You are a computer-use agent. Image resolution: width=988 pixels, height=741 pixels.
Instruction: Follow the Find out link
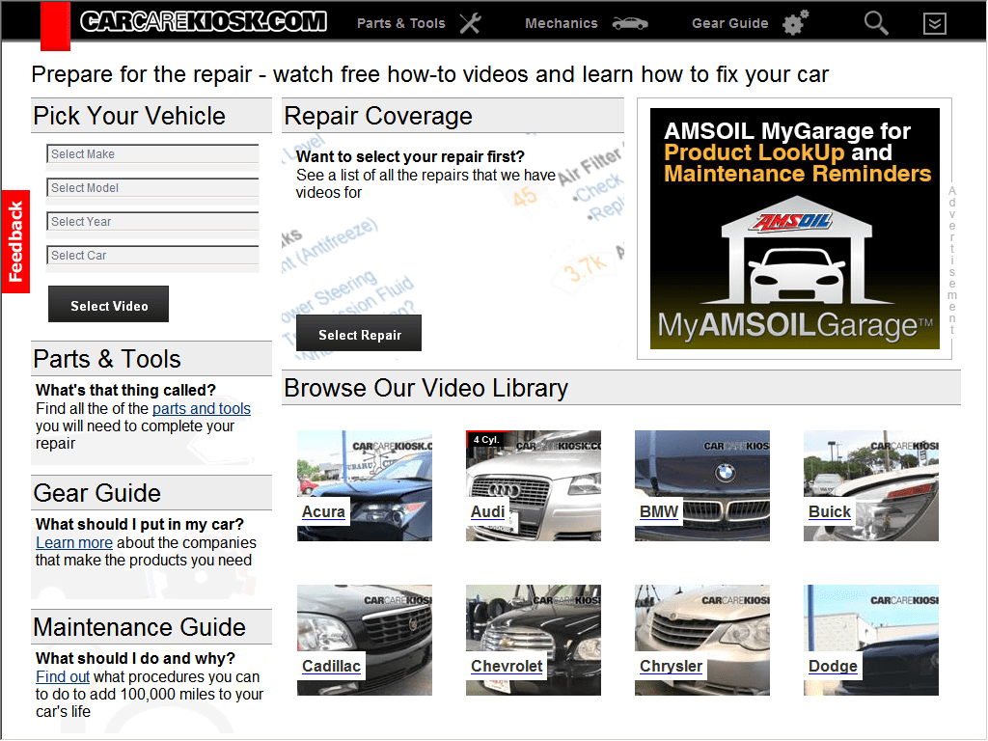pos(63,677)
